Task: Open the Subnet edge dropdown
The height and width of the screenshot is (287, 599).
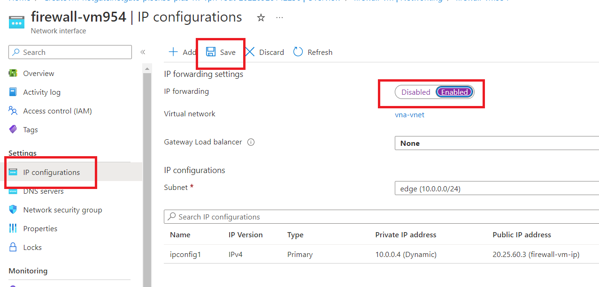Action: tap(496, 189)
